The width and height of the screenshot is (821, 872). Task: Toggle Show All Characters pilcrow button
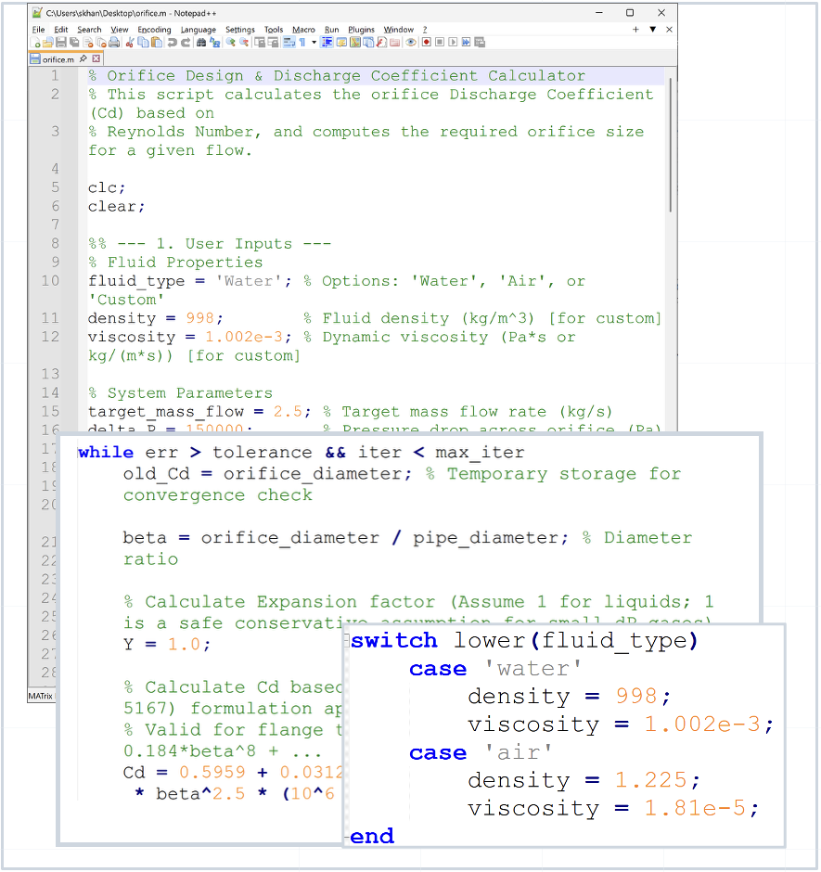coord(302,43)
